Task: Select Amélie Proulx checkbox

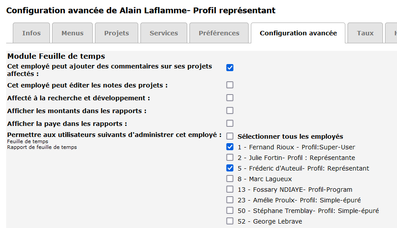Action: click(230, 200)
